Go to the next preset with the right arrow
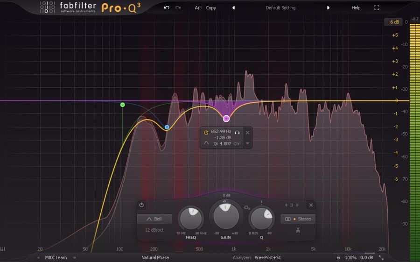420x262 pixels. (328, 8)
